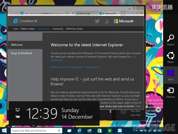The height and width of the screenshot is (134, 178).
Task: Open 'What's new in the November 12th update' link
Action: click(x=75, y=67)
